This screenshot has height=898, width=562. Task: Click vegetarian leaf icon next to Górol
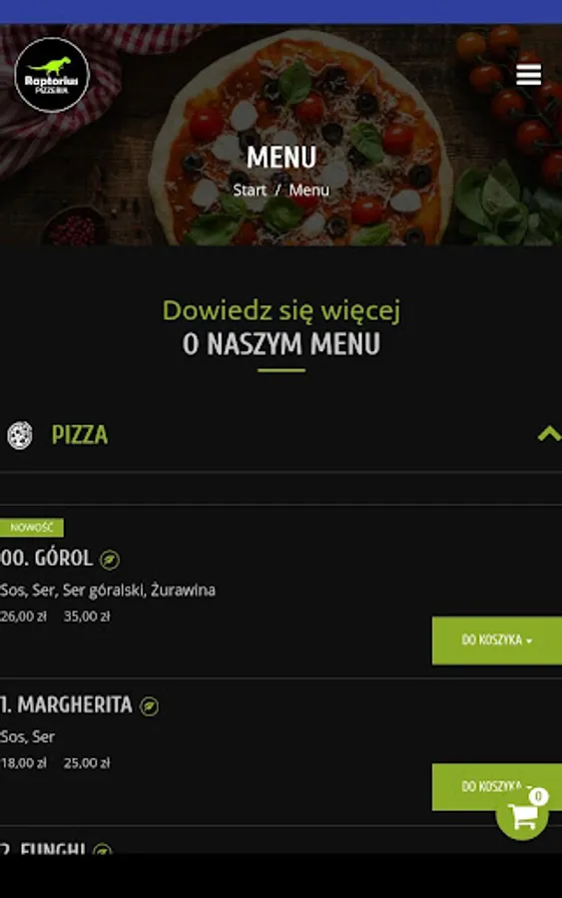point(110,559)
